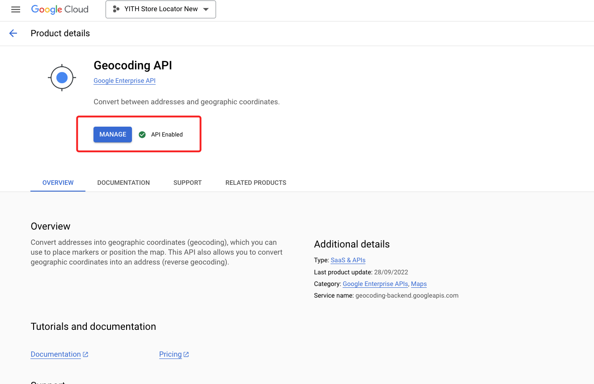Click external-link icon beside Pricing
The height and width of the screenshot is (384, 594).
coord(186,354)
